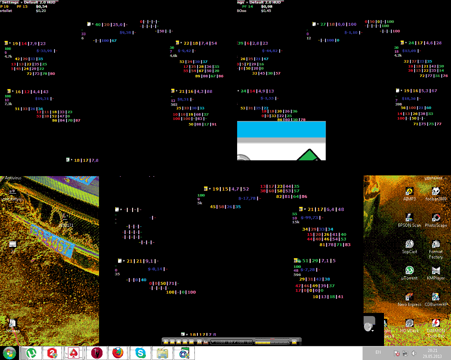Viewport: 451px width, 360px height.
Task: Open the player icon beside 51|29|7,1|5
Action: click(297, 261)
